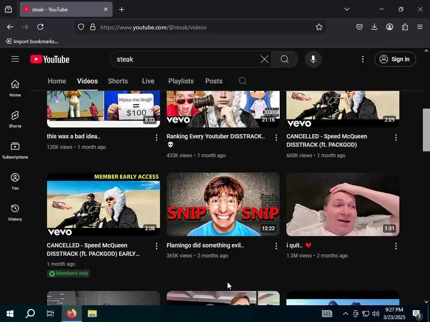Screen dimensions: 430x322
Task: Click Import bookmarks link
Action: point(32,42)
